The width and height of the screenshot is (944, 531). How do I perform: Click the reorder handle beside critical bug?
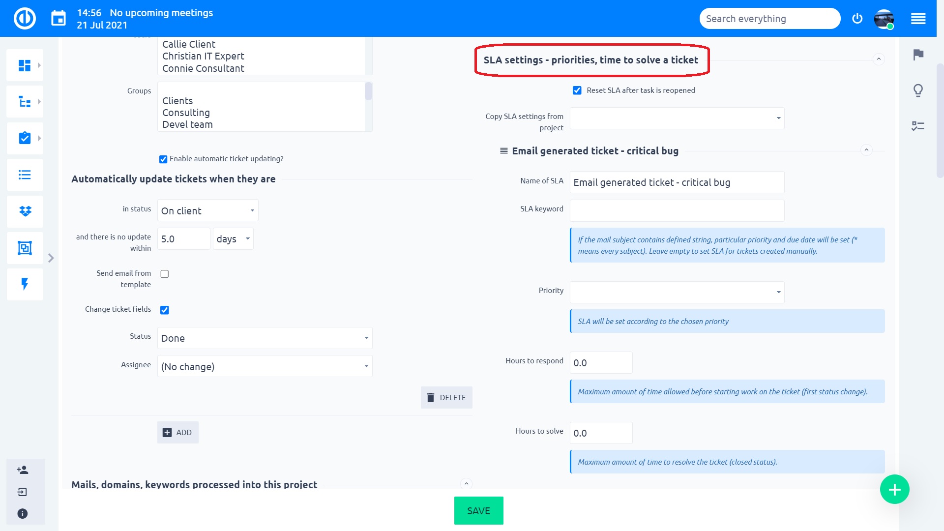click(x=504, y=151)
